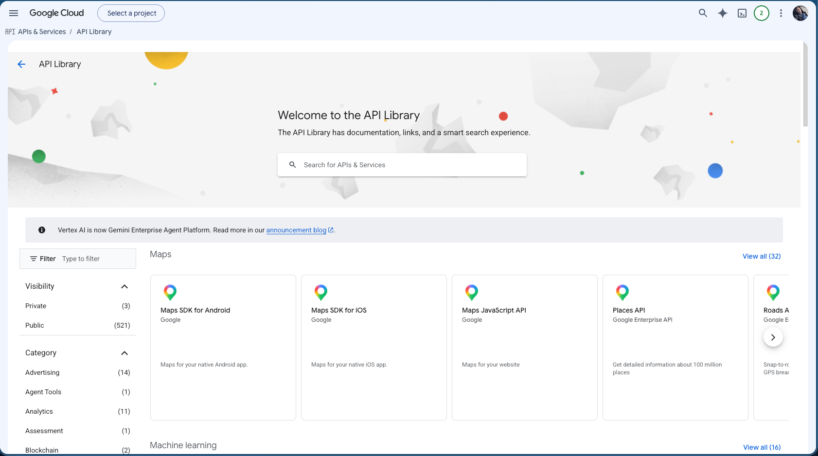This screenshot has height=456, width=818.
Task: Open the user account avatar
Action: point(800,13)
